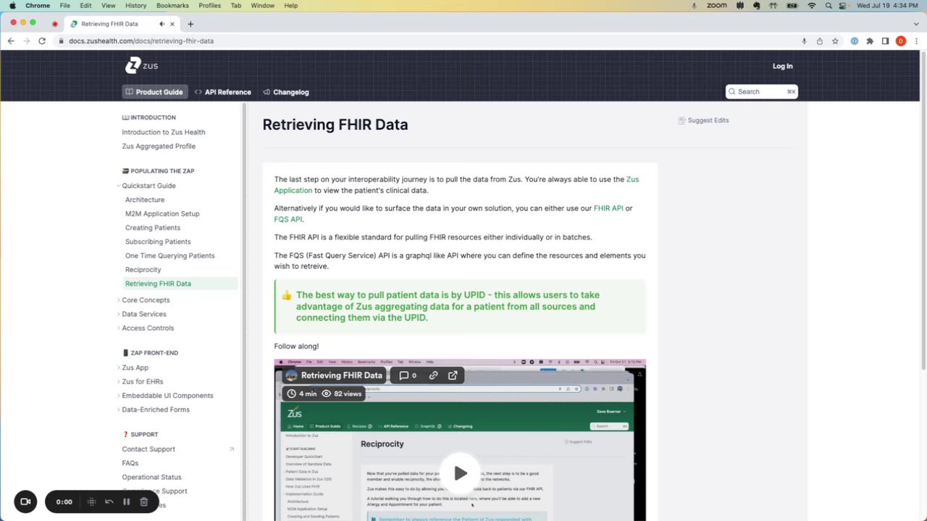Screen dimensions: 927x521
Task: Bookmark this page with star icon
Action: [x=835, y=41]
